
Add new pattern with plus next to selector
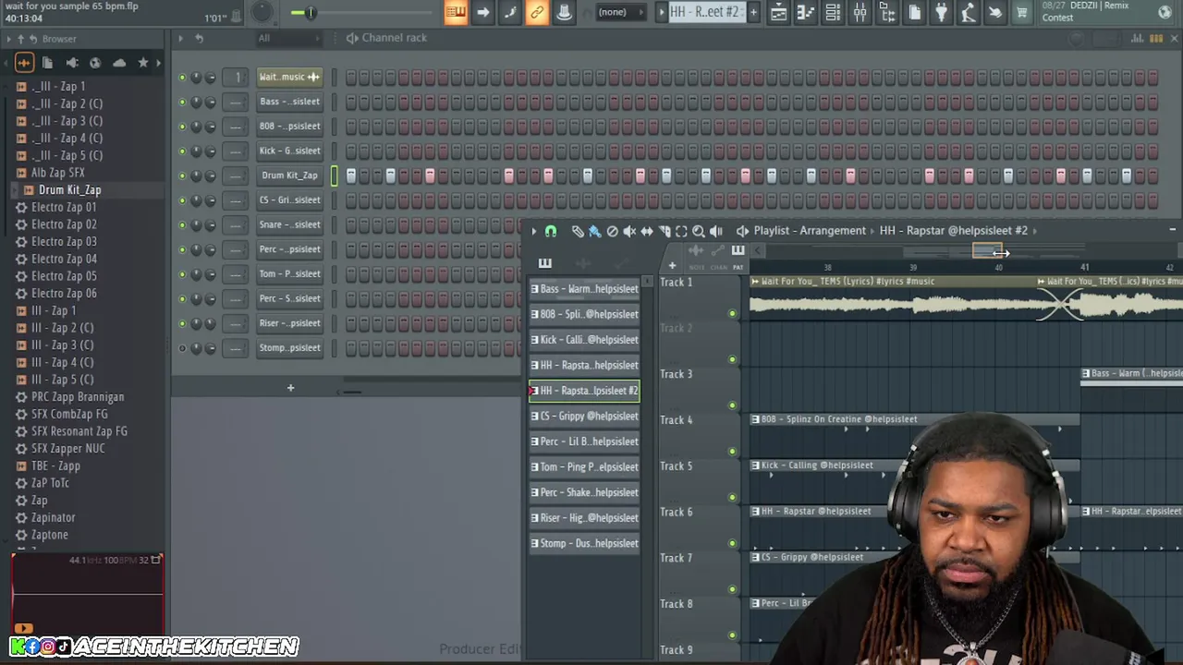point(753,12)
